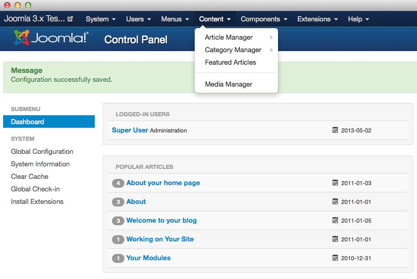Image resolution: width=417 pixels, height=279 pixels.
Task: Click the Joomla! logo in header
Action: coord(51,38)
